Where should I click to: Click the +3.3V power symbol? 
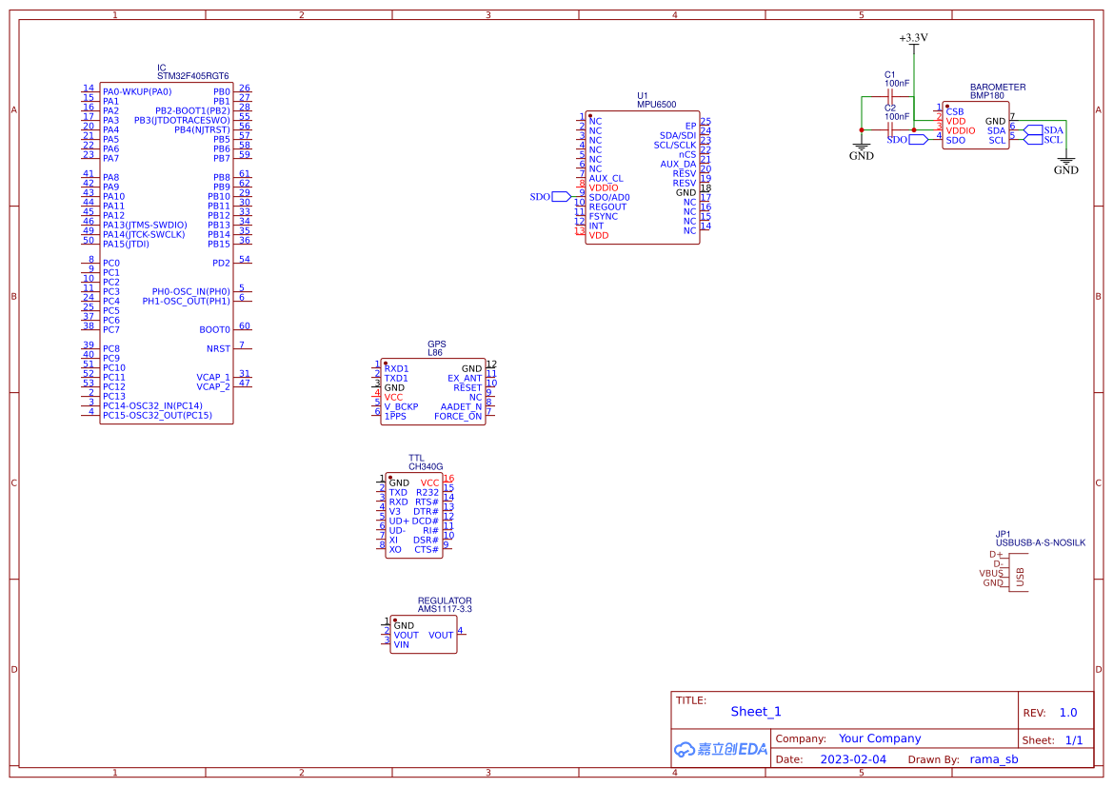[914, 41]
